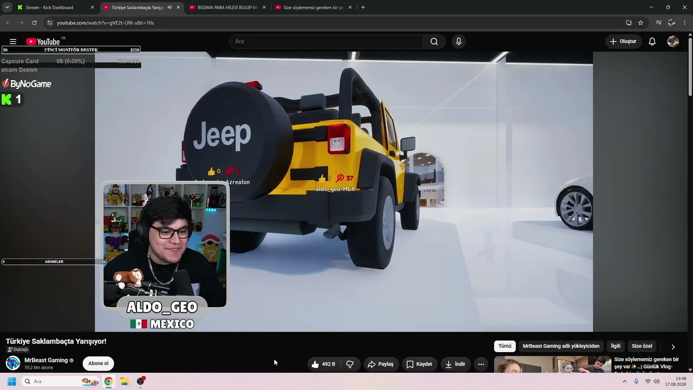Click the Dublajlı dubbed badge
Viewport: 693px width, 390px height.
click(17, 350)
